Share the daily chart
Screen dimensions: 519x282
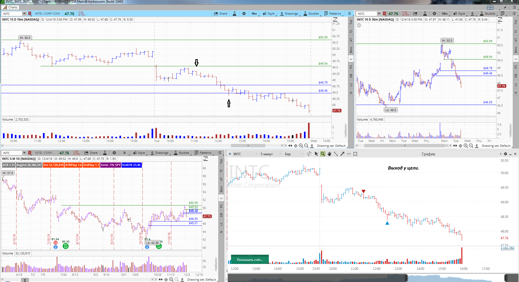(x=91, y=153)
